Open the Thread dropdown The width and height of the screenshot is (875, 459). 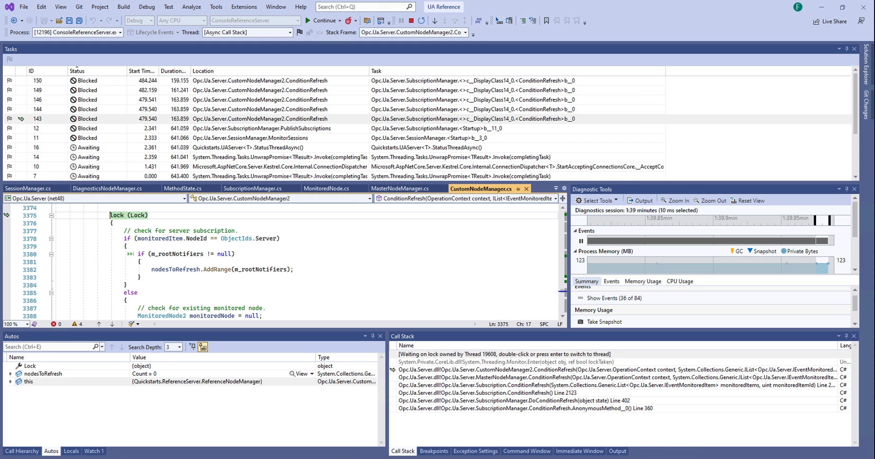point(289,32)
